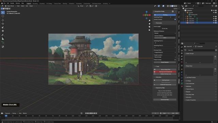The width and height of the screenshot is (218, 123).
Task: Switch to the Modeling workspace tab
Action: tap(35, 4)
